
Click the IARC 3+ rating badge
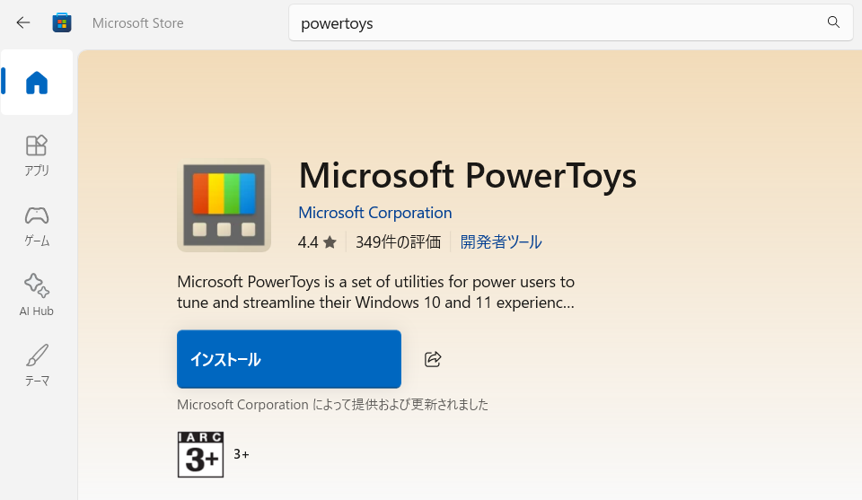click(200, 454)
